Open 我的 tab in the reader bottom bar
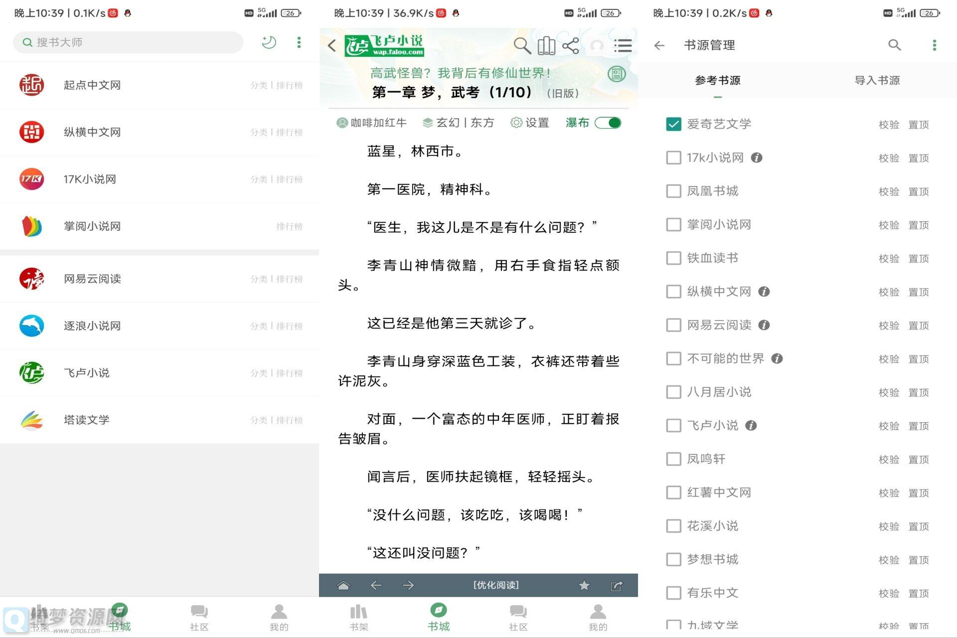Screen dimensions: 957x638 [x=598, y=617]
